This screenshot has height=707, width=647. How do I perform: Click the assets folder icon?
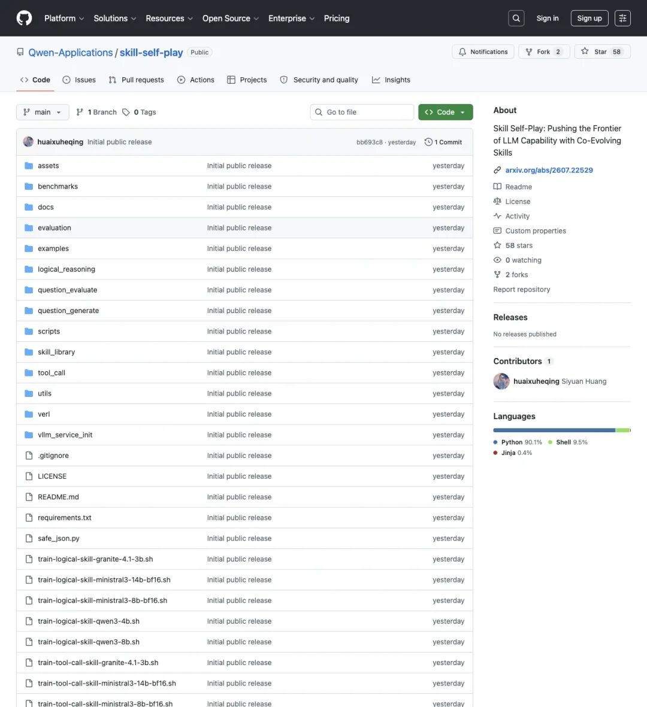29,165
